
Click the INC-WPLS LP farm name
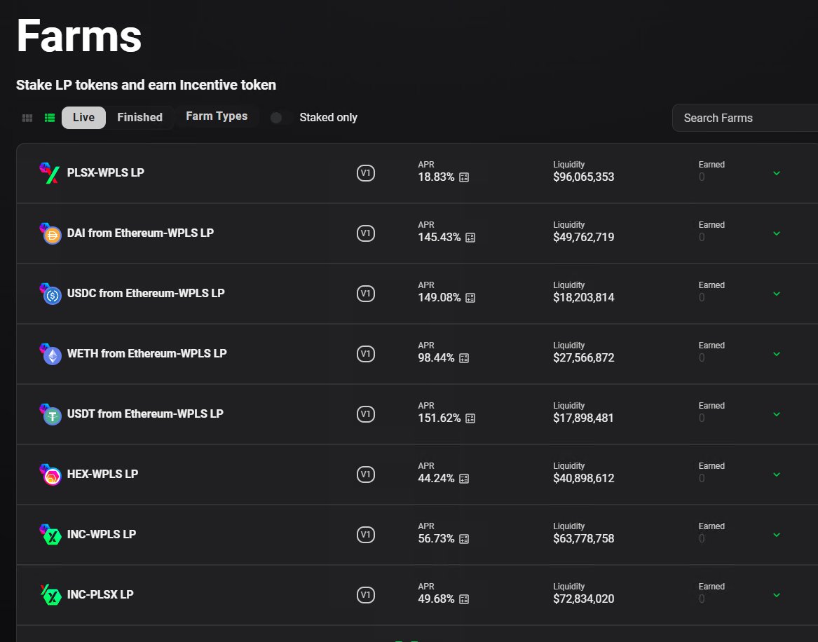click(101, 534)
